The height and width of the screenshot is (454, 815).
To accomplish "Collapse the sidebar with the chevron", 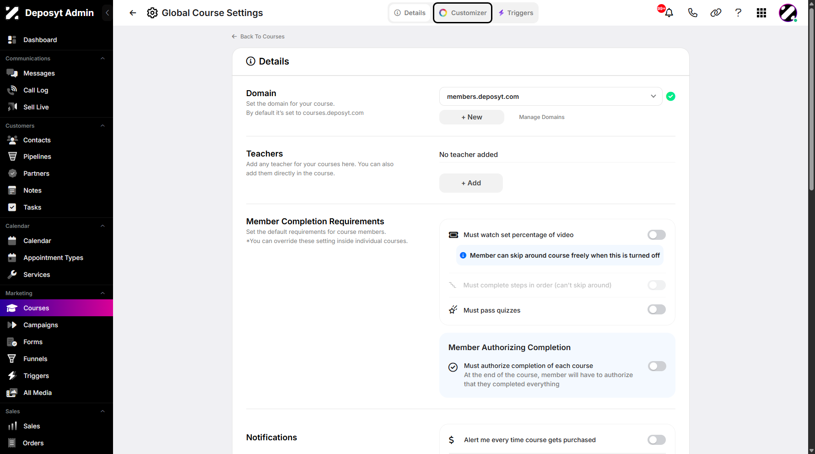I will [108, 13].
